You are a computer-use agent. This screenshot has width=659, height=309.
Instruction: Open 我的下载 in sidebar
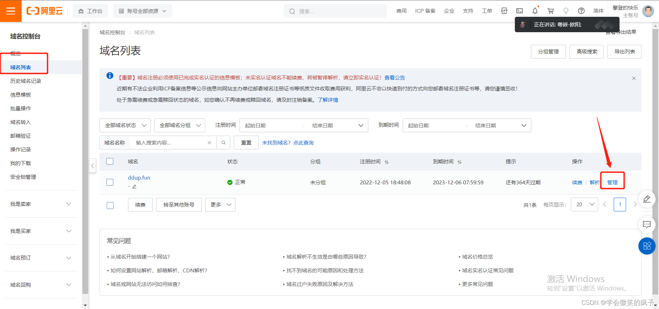coord(21,163)
